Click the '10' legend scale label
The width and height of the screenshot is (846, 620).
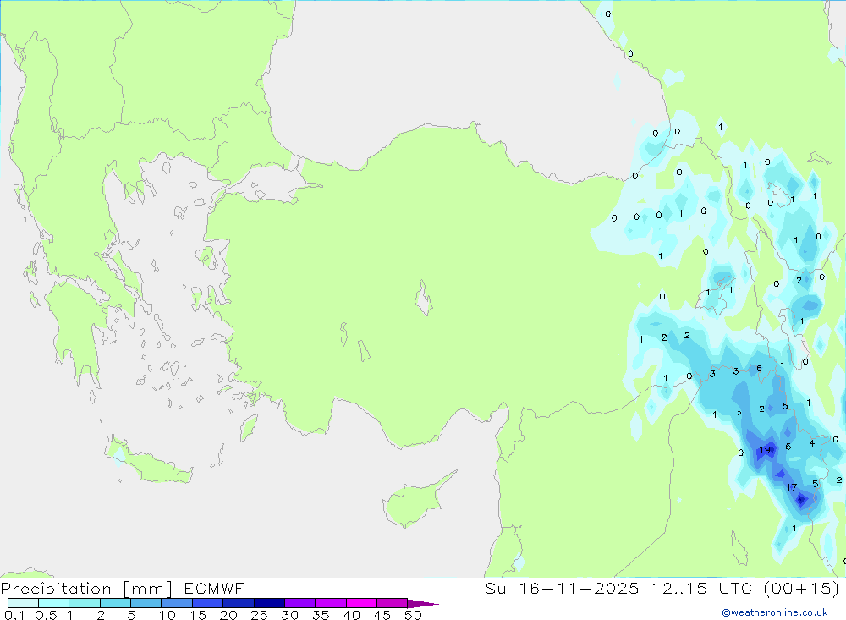click(168, 615)
